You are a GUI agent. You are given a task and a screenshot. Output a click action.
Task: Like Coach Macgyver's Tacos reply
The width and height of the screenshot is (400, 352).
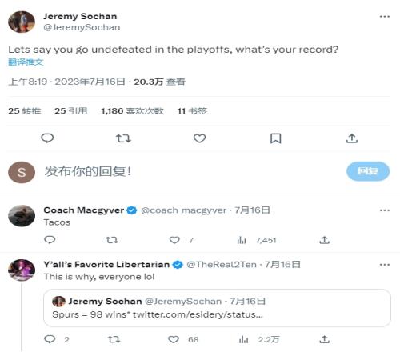point(174,240)
